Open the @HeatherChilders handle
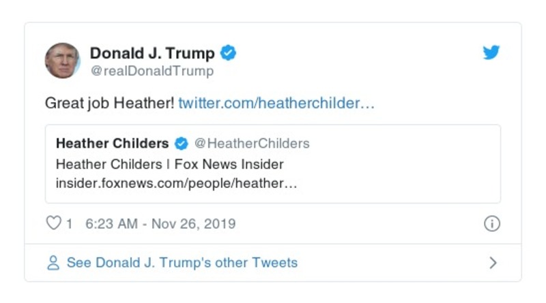This screenshot has width=546, height=303. tap(252, 143)
